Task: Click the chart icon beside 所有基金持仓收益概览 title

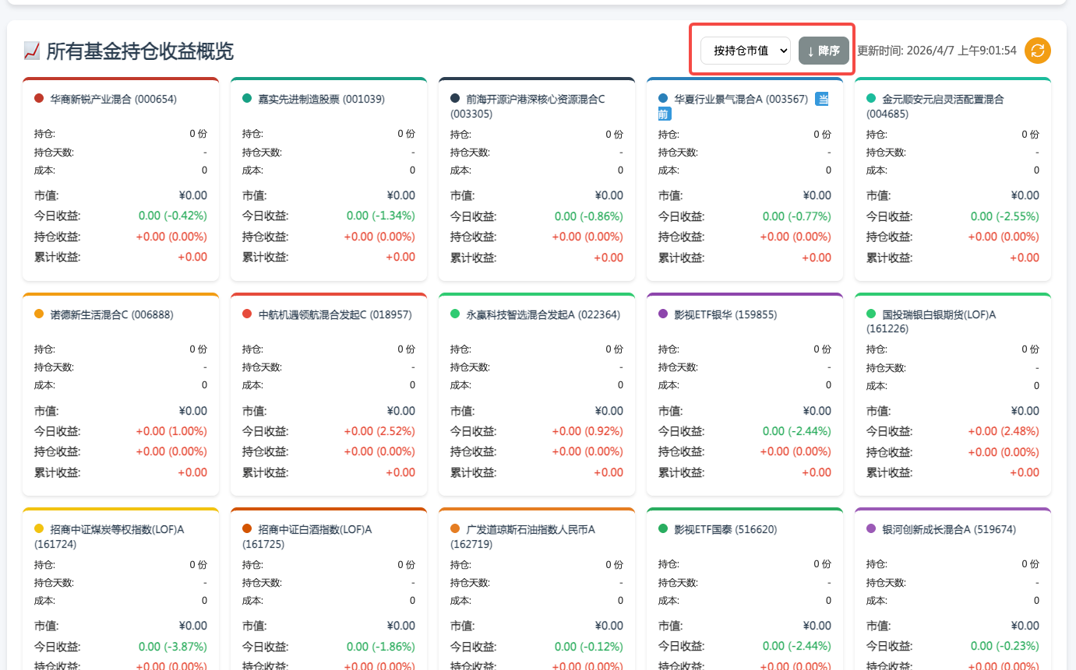Action: [x=30, y=50]
